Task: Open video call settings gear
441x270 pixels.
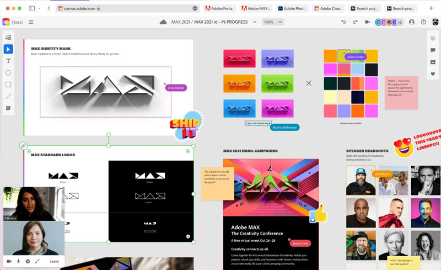Action: click(x=28, y=261)
